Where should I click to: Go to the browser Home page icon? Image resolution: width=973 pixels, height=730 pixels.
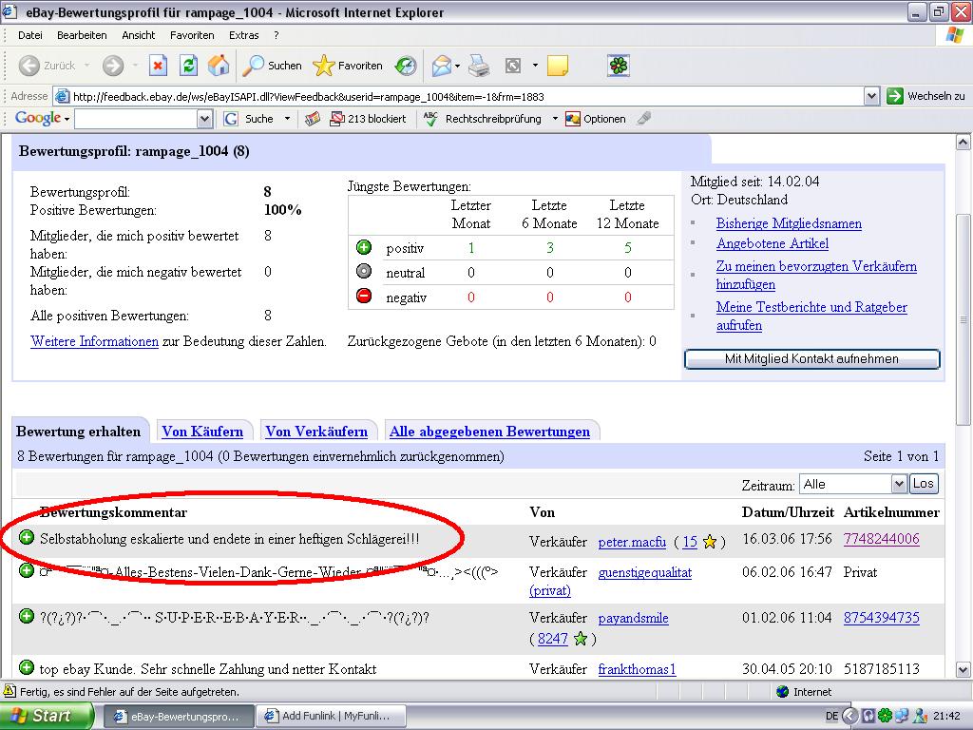click(219, 66)
